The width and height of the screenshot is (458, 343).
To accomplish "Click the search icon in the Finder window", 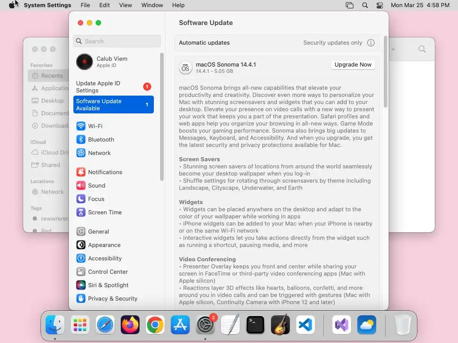I will point(422,49).
